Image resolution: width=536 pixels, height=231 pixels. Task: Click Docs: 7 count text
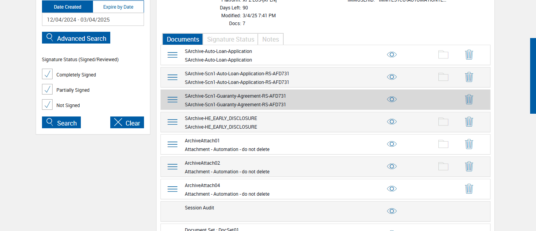pyautogui.click(x=237, y=24)
